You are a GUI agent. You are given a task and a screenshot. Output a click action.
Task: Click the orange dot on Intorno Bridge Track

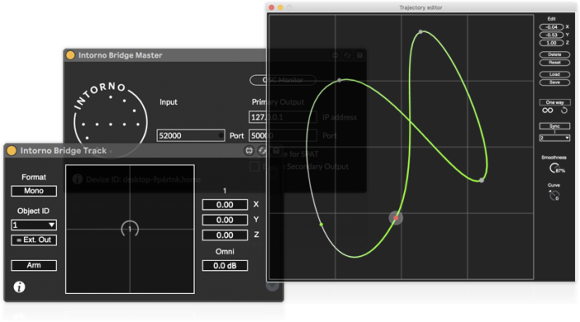click(x=12, y=151)
